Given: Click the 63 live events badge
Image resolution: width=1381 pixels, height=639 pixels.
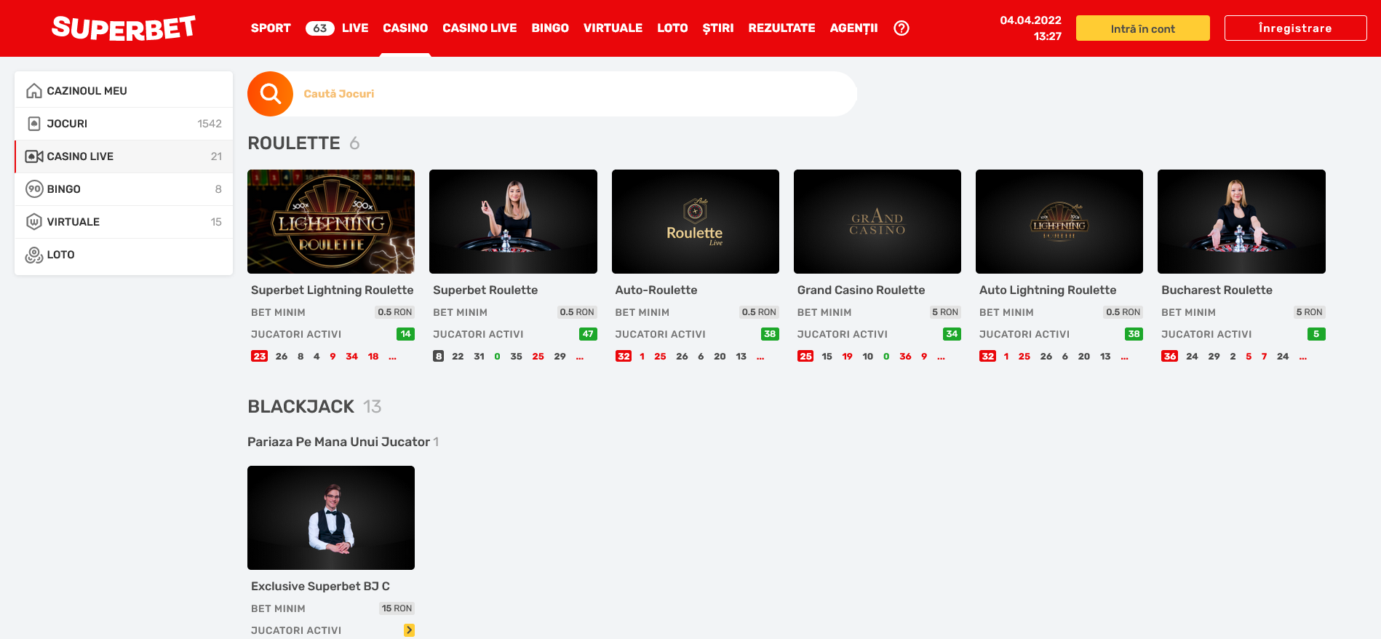Looking at the screenshot, I should tap(320, 28).
